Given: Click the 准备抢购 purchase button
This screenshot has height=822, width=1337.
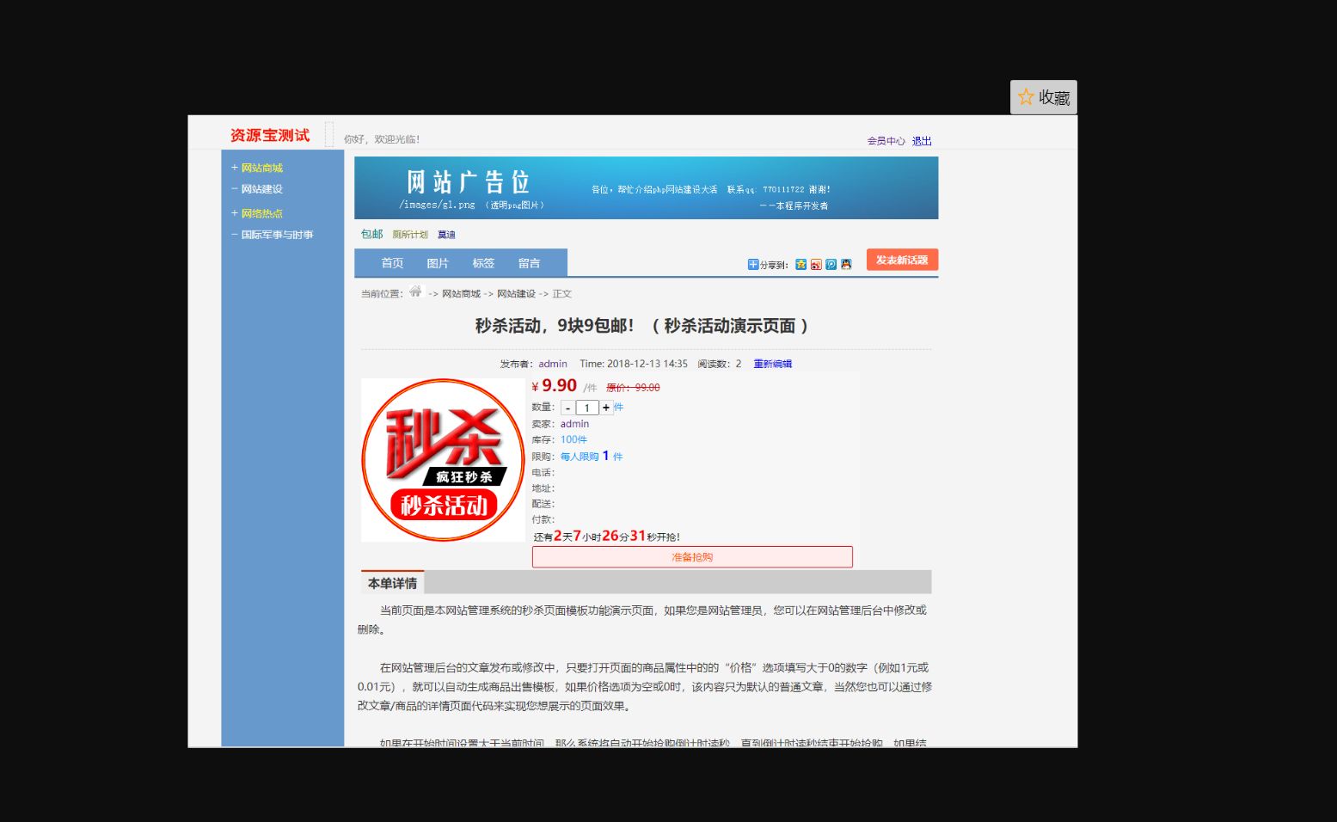Looking at the screenshot, I should point(692,556).
